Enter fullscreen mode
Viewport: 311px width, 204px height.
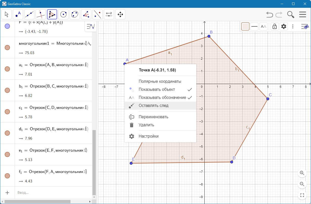(x=302, y=195)
